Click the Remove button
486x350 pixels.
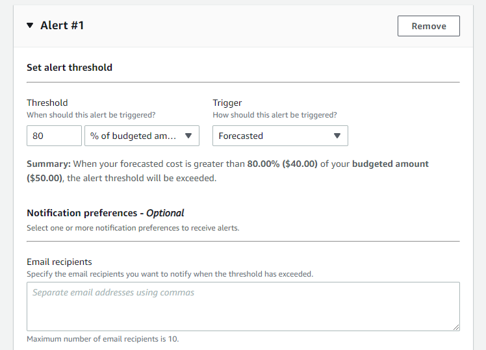click(x=428, y=26)
